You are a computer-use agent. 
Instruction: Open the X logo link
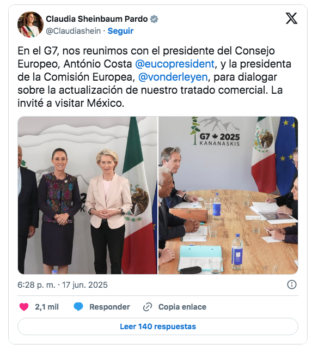click(291, 19)
